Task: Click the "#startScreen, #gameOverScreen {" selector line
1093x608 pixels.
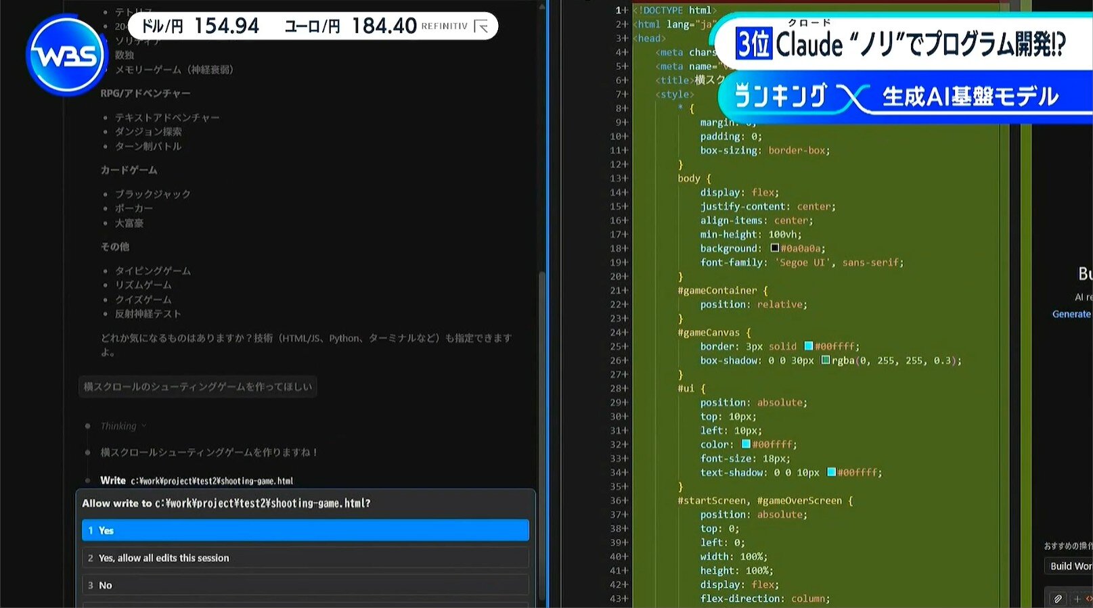Action: [x=765, y=500]
